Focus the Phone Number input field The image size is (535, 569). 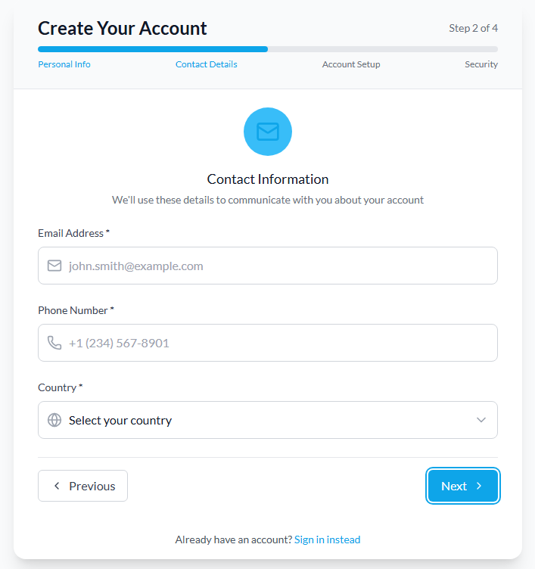coord(280,343)
